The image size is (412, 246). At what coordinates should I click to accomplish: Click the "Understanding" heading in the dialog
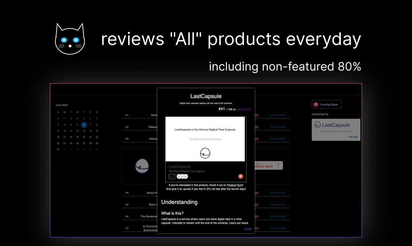179,202
